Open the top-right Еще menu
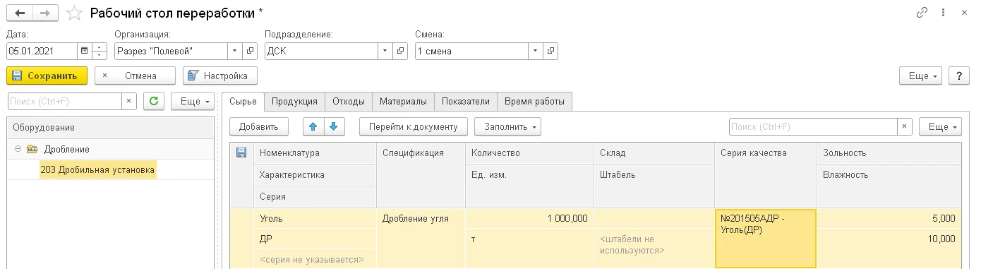Image resolution: width=981 pixels, height=269 pixels. click(x=921, y=76)
